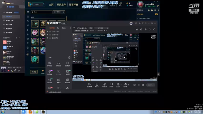Screen dimensions: 203x114
Task: Open the League loot sort dropdown
Action: click(x=59, y=12)
